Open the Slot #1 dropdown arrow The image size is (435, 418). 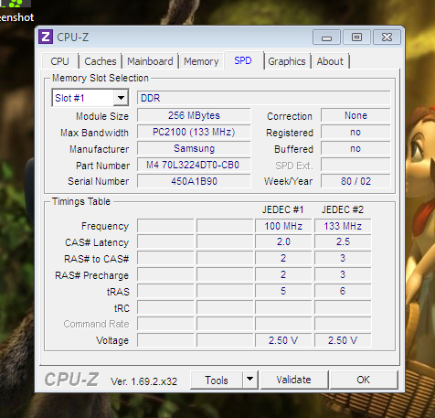click(121, 98)
